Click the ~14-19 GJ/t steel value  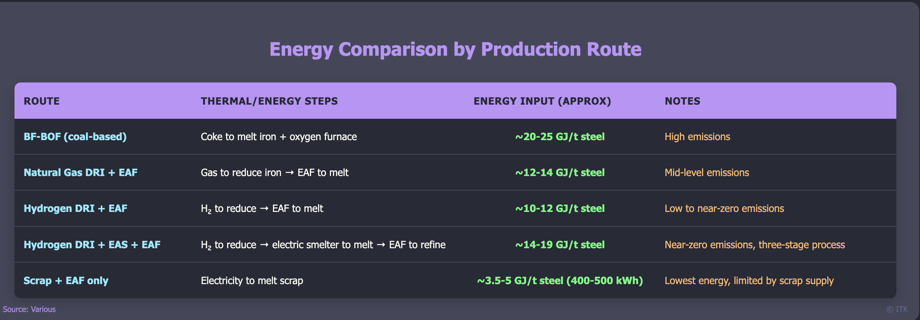[560, 245]
